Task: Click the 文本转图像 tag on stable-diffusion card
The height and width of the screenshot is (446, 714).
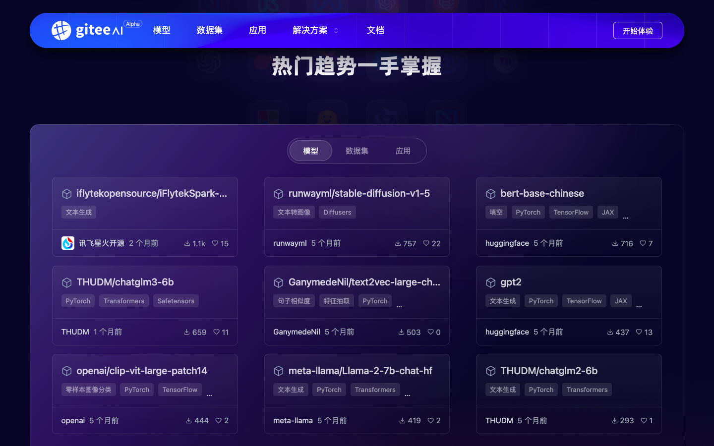Action: 294,212
